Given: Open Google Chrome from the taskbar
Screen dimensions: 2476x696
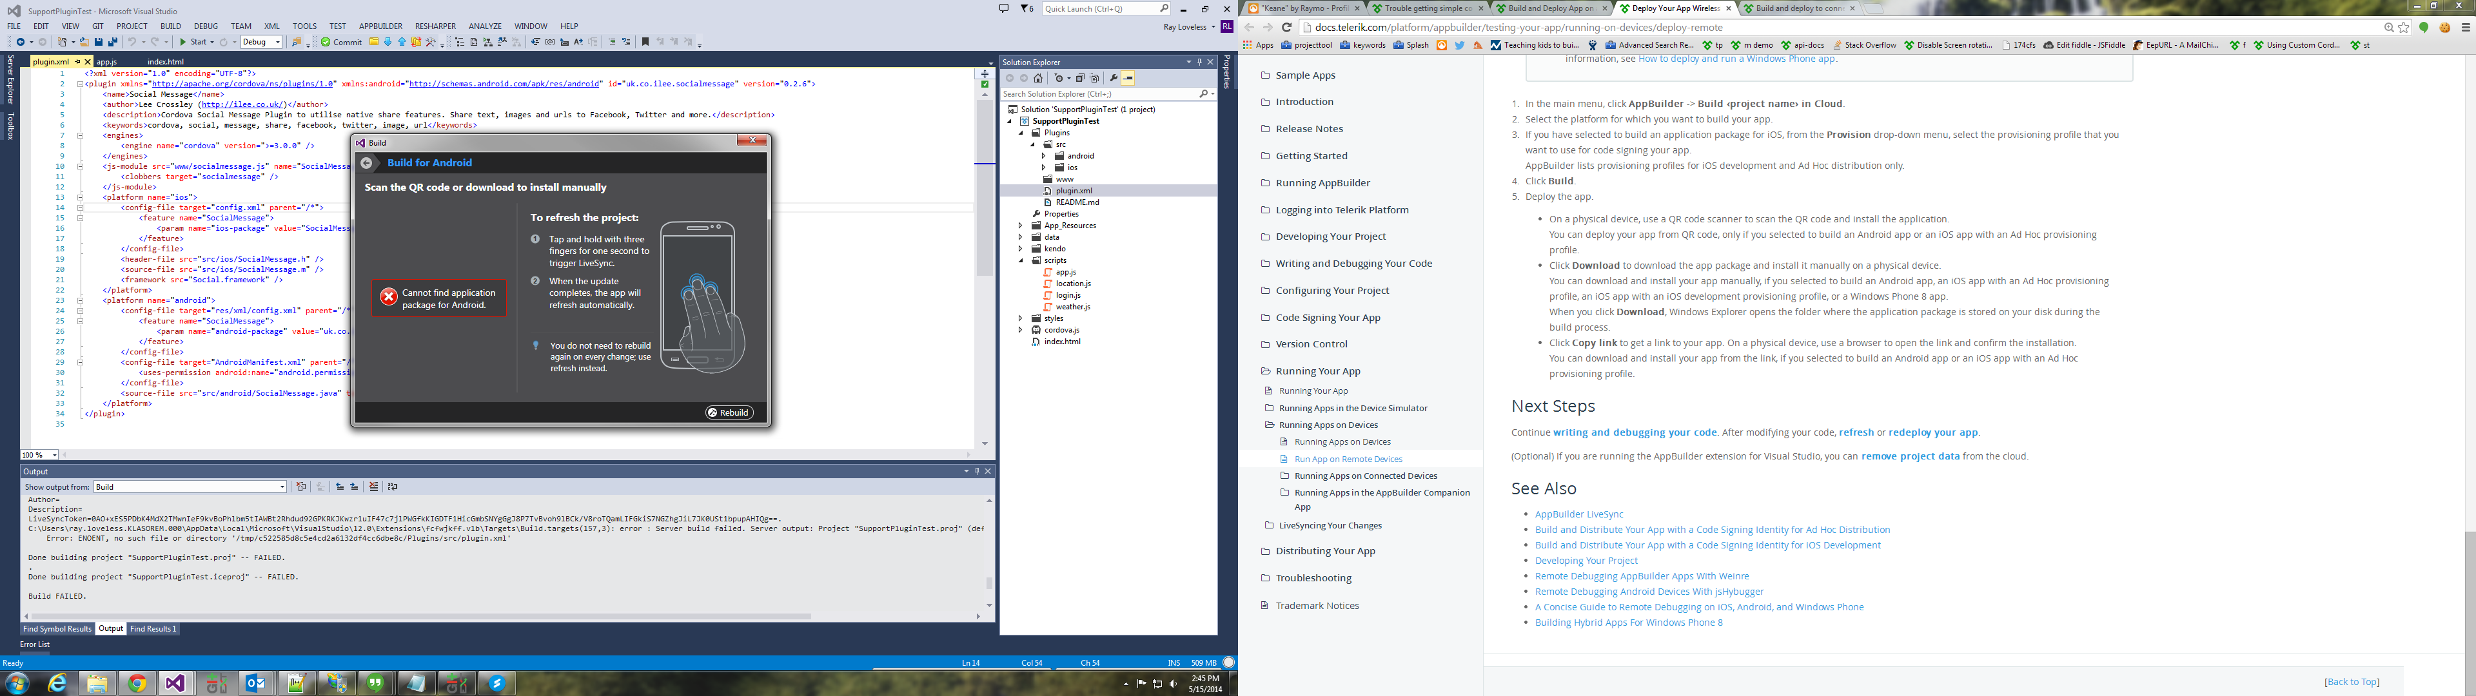Looking at the screenshot, I should click(137, 684).
